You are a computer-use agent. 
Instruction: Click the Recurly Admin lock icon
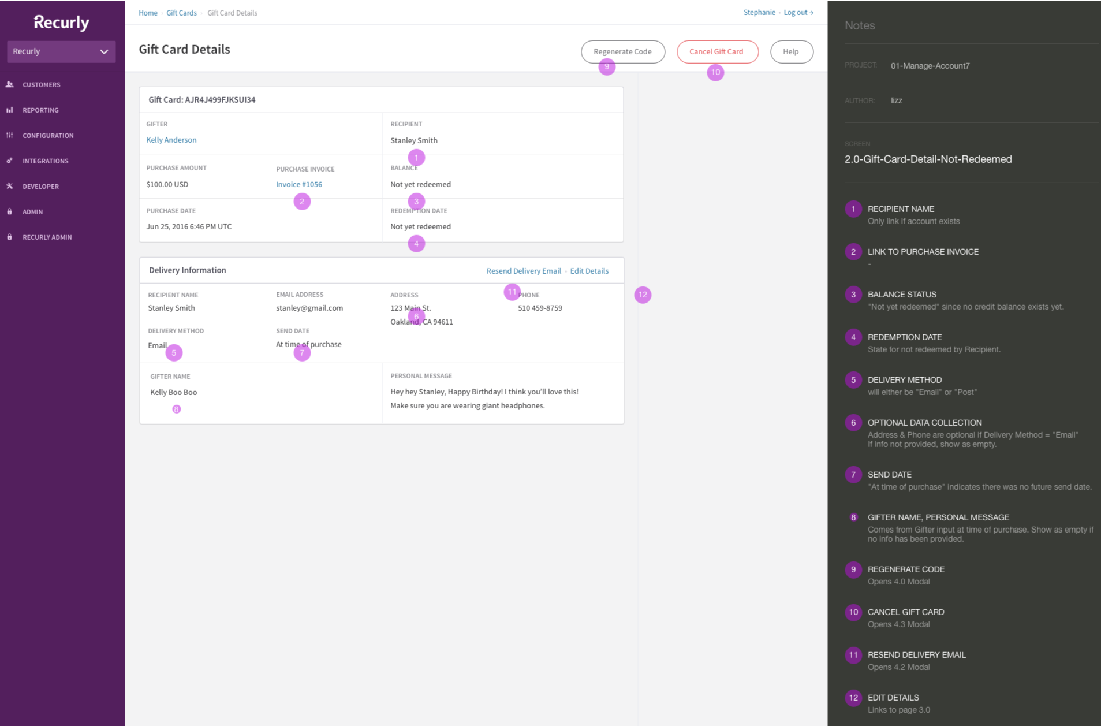tap(10, 237)
